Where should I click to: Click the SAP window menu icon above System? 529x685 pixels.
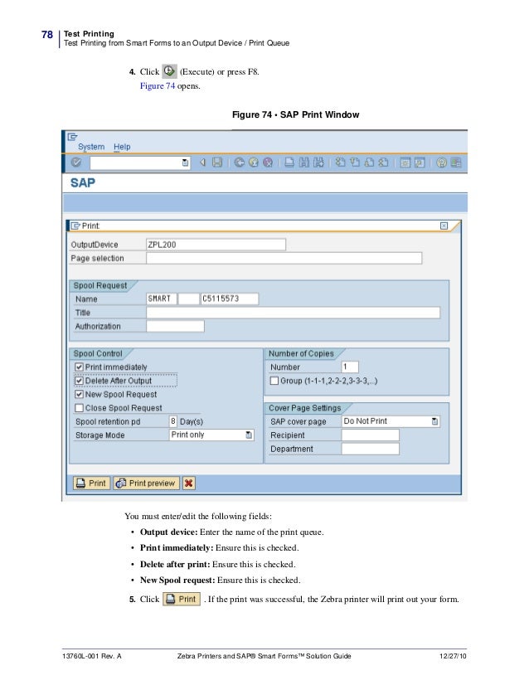click(72, 137)
